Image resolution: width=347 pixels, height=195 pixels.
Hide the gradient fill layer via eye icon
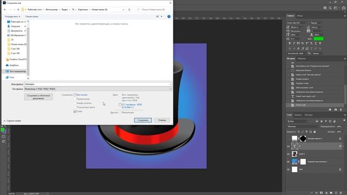pos(288,162)
